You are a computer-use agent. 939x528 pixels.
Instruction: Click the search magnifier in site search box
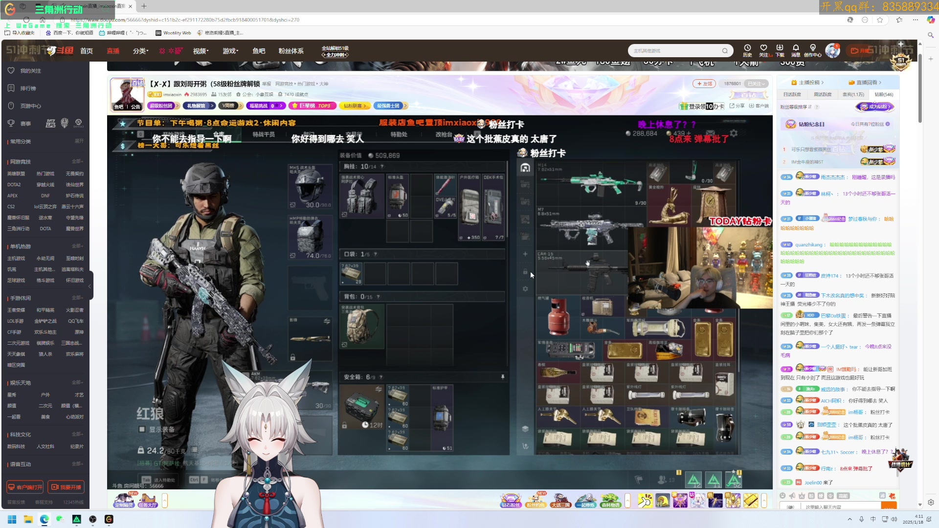point(725,51)
